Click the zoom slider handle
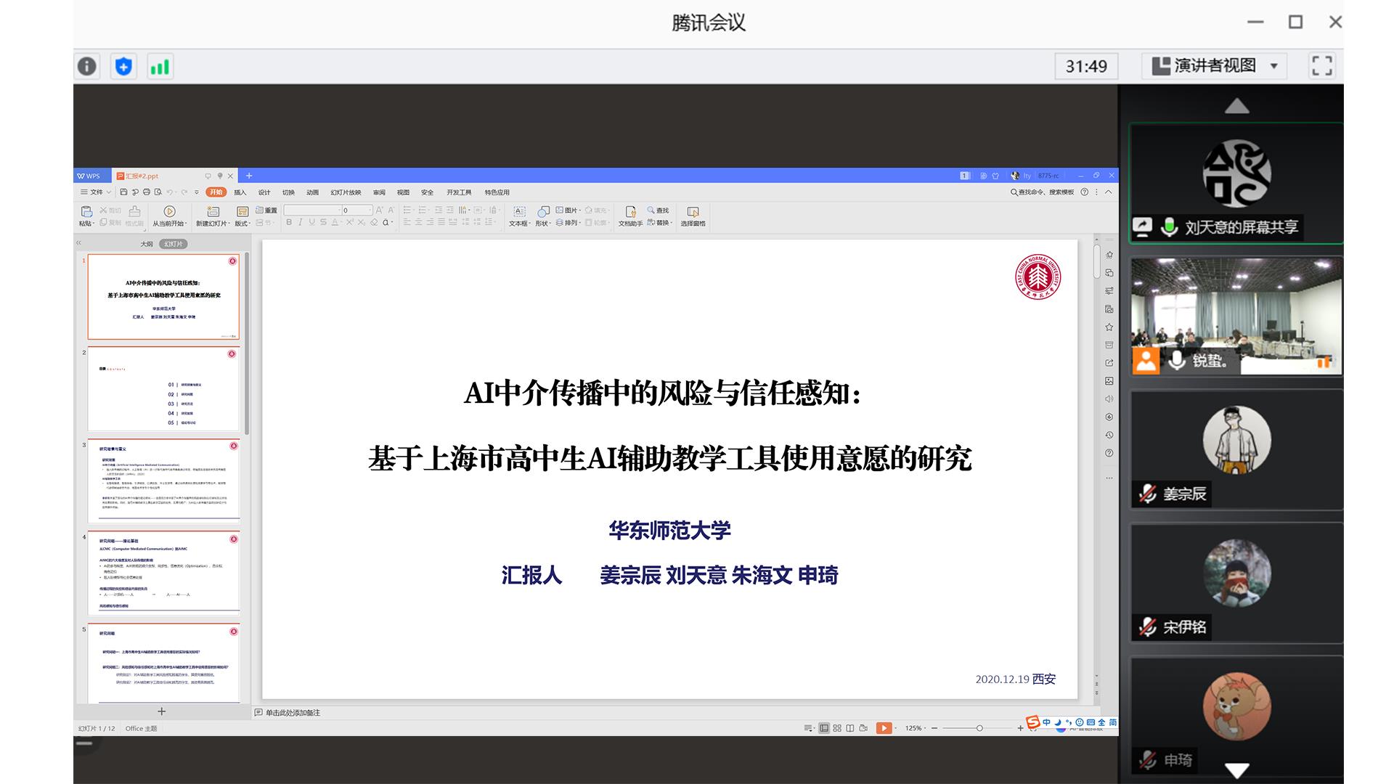Image resolution: width=1394 pixels, height=784 pixels. point(979,728)
